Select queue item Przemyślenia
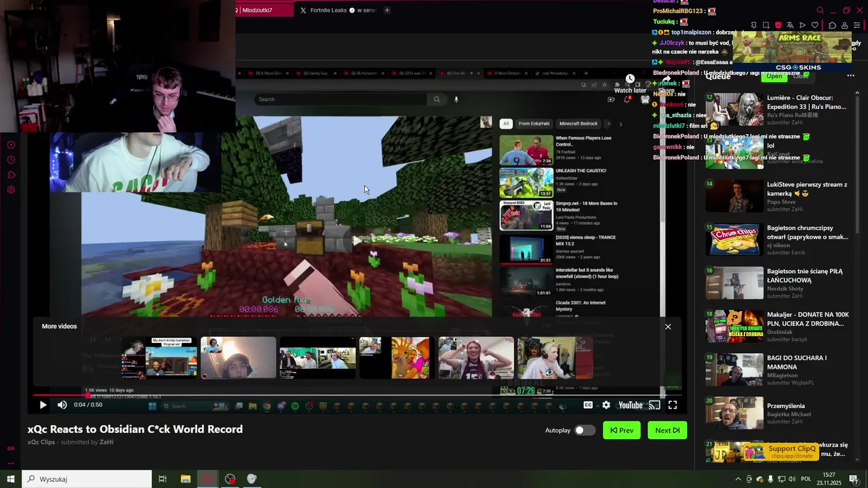 coord(778,413)
